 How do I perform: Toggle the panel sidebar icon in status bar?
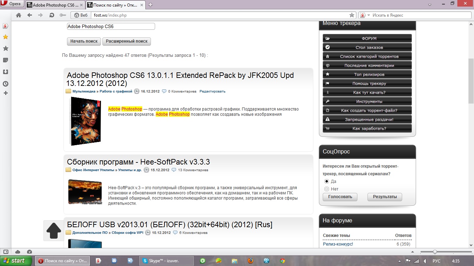[x=6, y=252]
